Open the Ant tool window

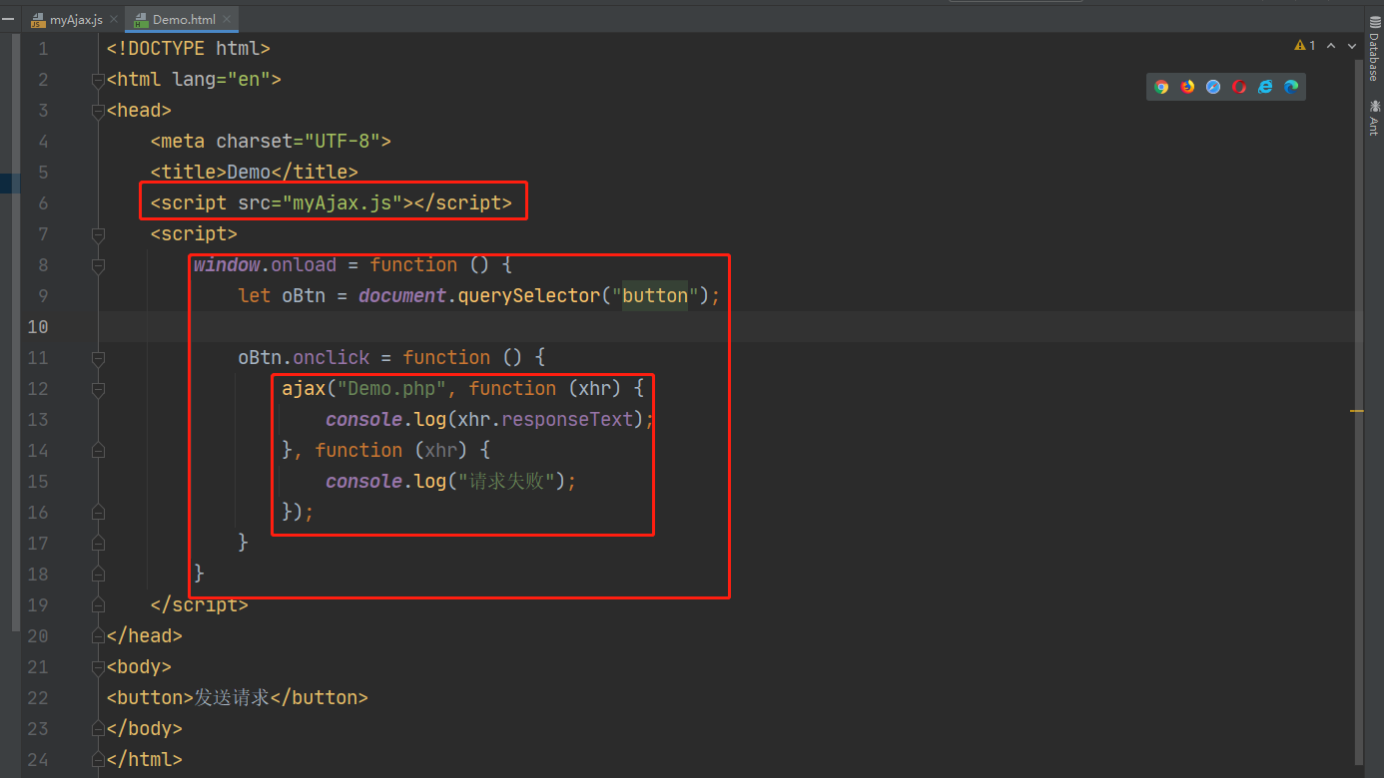coord(1374,118)
